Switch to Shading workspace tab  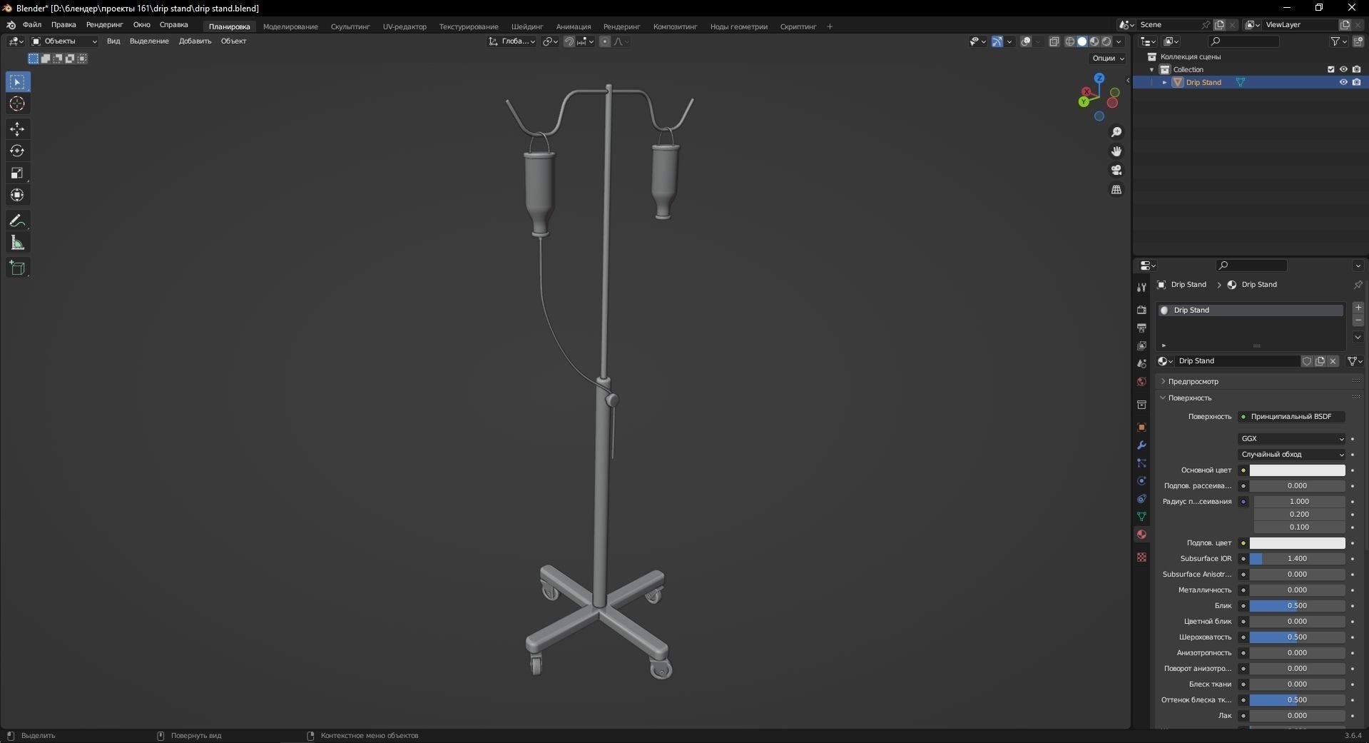pyautogui.click(x=527, y=27)
